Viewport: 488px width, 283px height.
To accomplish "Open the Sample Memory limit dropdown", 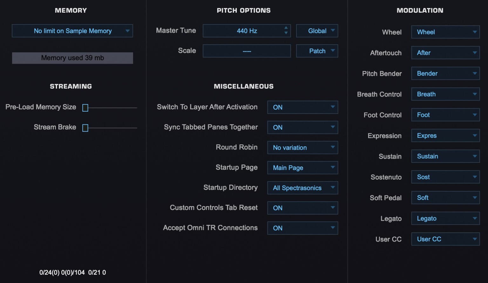I will pyautogui.click(x=72, y=31).
